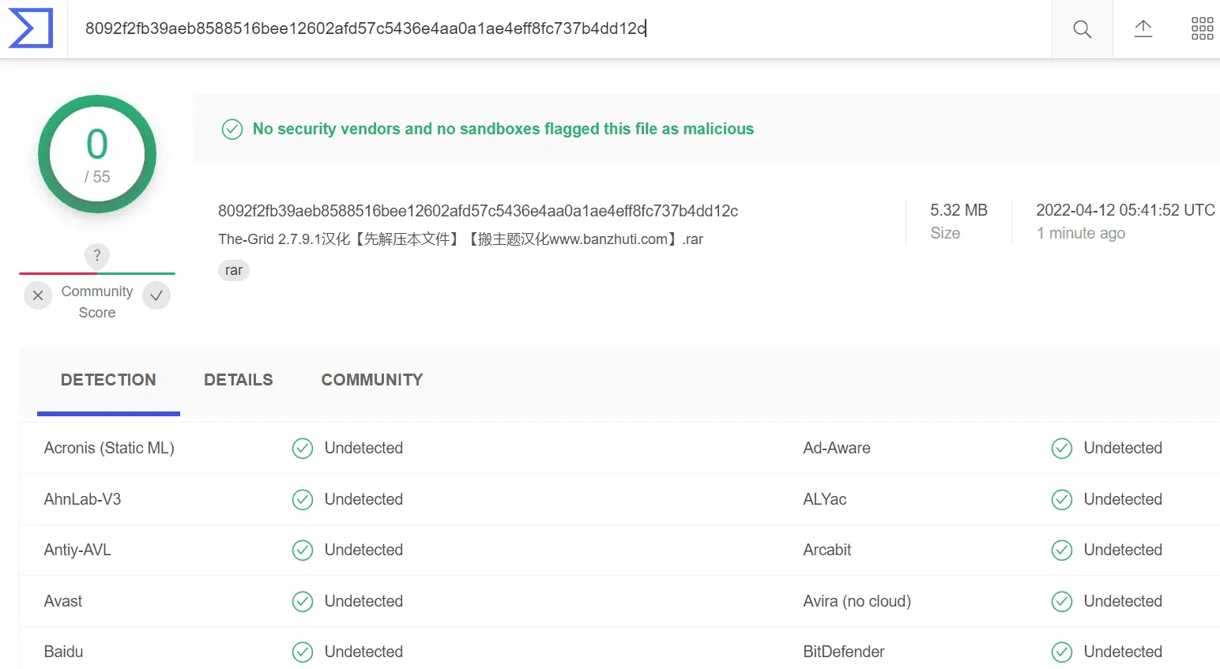This screenshot has width=1220, height=669.
Task: Vote negative with the X icon
Action: click(x=38, y=295)
